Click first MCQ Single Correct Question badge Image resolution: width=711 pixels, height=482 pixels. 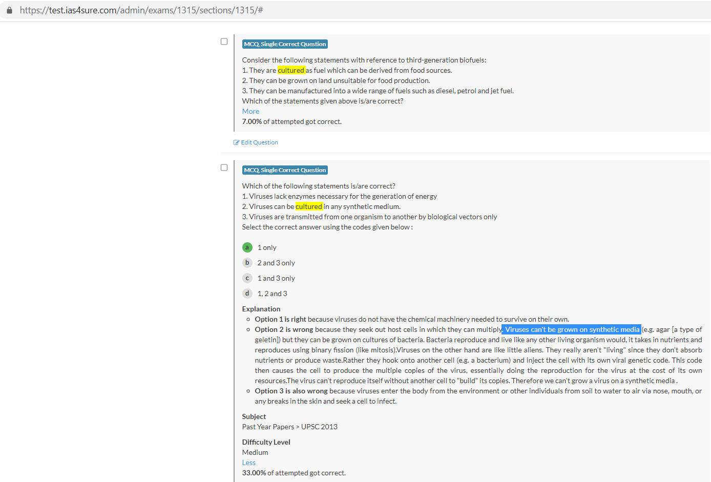tap(285, 44)
